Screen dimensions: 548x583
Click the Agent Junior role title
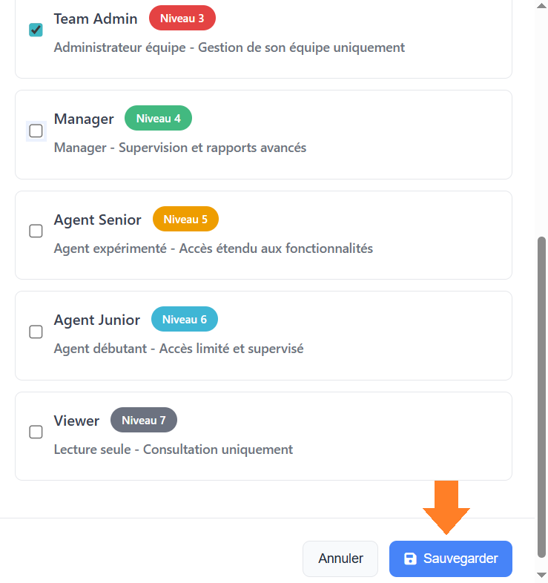pyautogui.click(x=97, y=320)
